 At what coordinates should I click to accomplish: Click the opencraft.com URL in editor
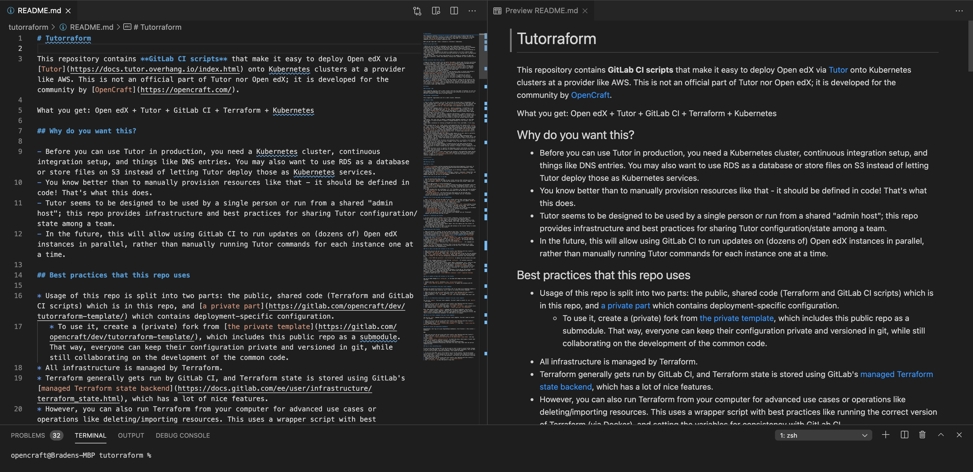click(x=185, y=90)
